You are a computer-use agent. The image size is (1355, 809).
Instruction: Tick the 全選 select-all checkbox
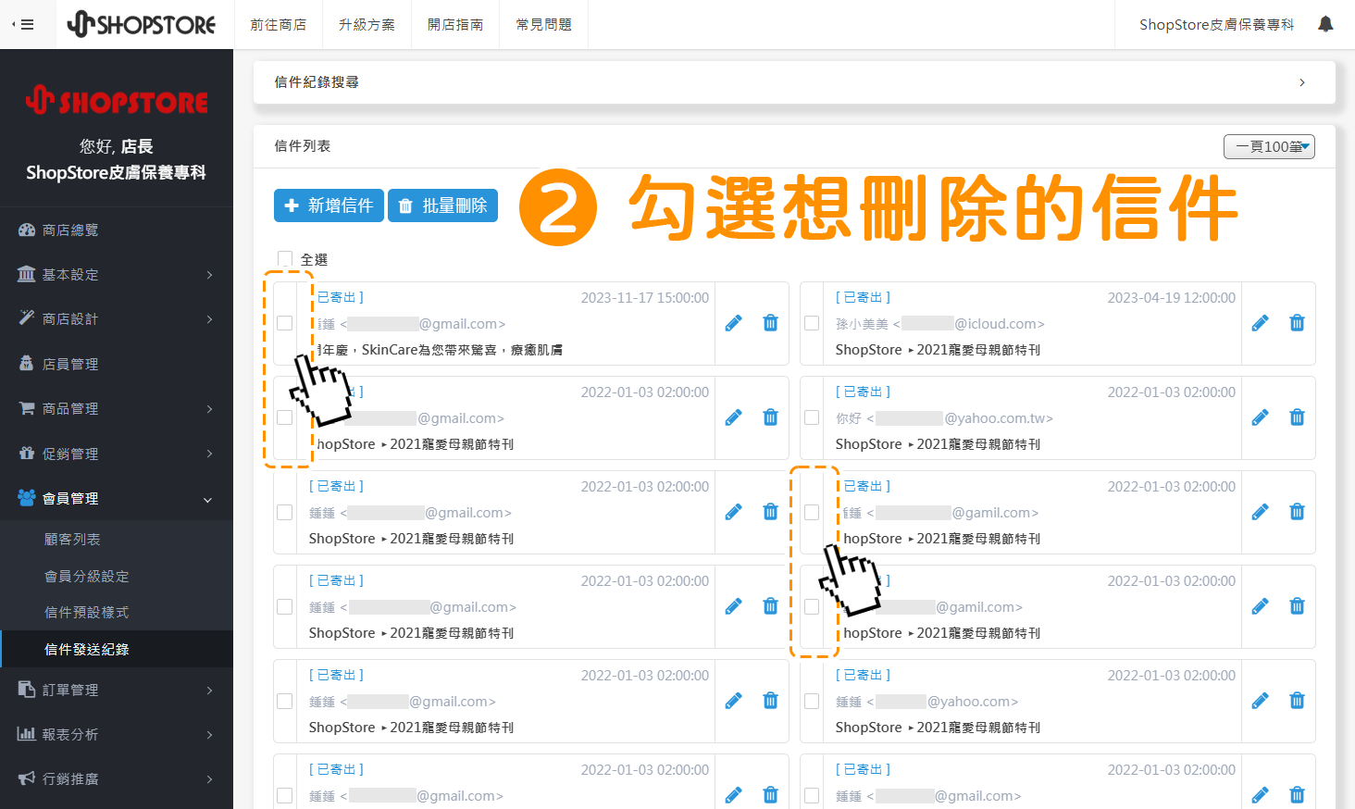point(285,259)
